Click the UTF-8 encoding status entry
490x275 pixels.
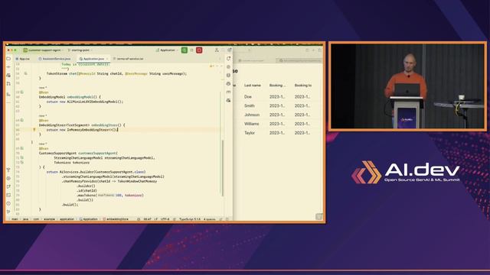pos(165,219)
